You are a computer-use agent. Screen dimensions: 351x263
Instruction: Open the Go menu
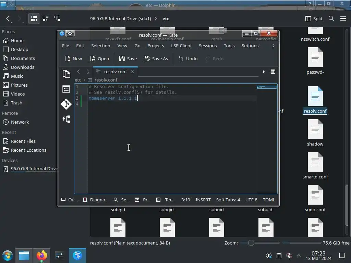(x=137, y=46)
